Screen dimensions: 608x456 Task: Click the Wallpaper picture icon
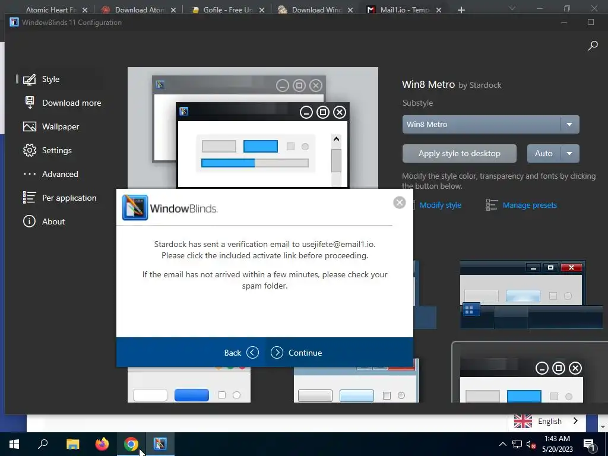click(30, 126)
